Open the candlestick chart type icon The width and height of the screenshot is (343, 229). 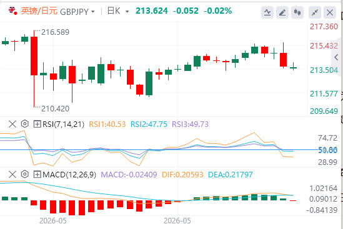point(297,12)
